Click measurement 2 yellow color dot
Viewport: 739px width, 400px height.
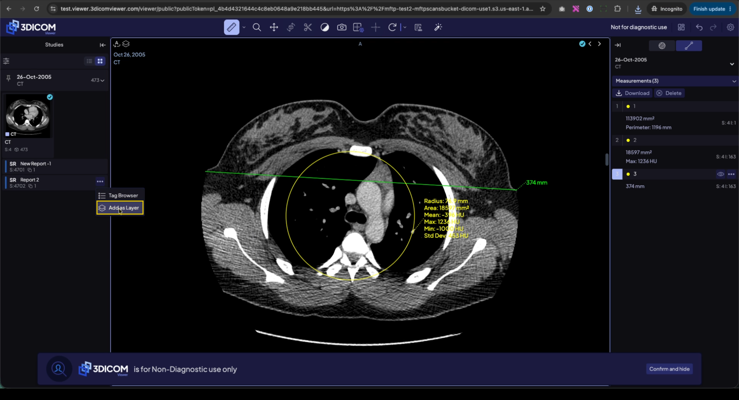[x=628, y=140]
